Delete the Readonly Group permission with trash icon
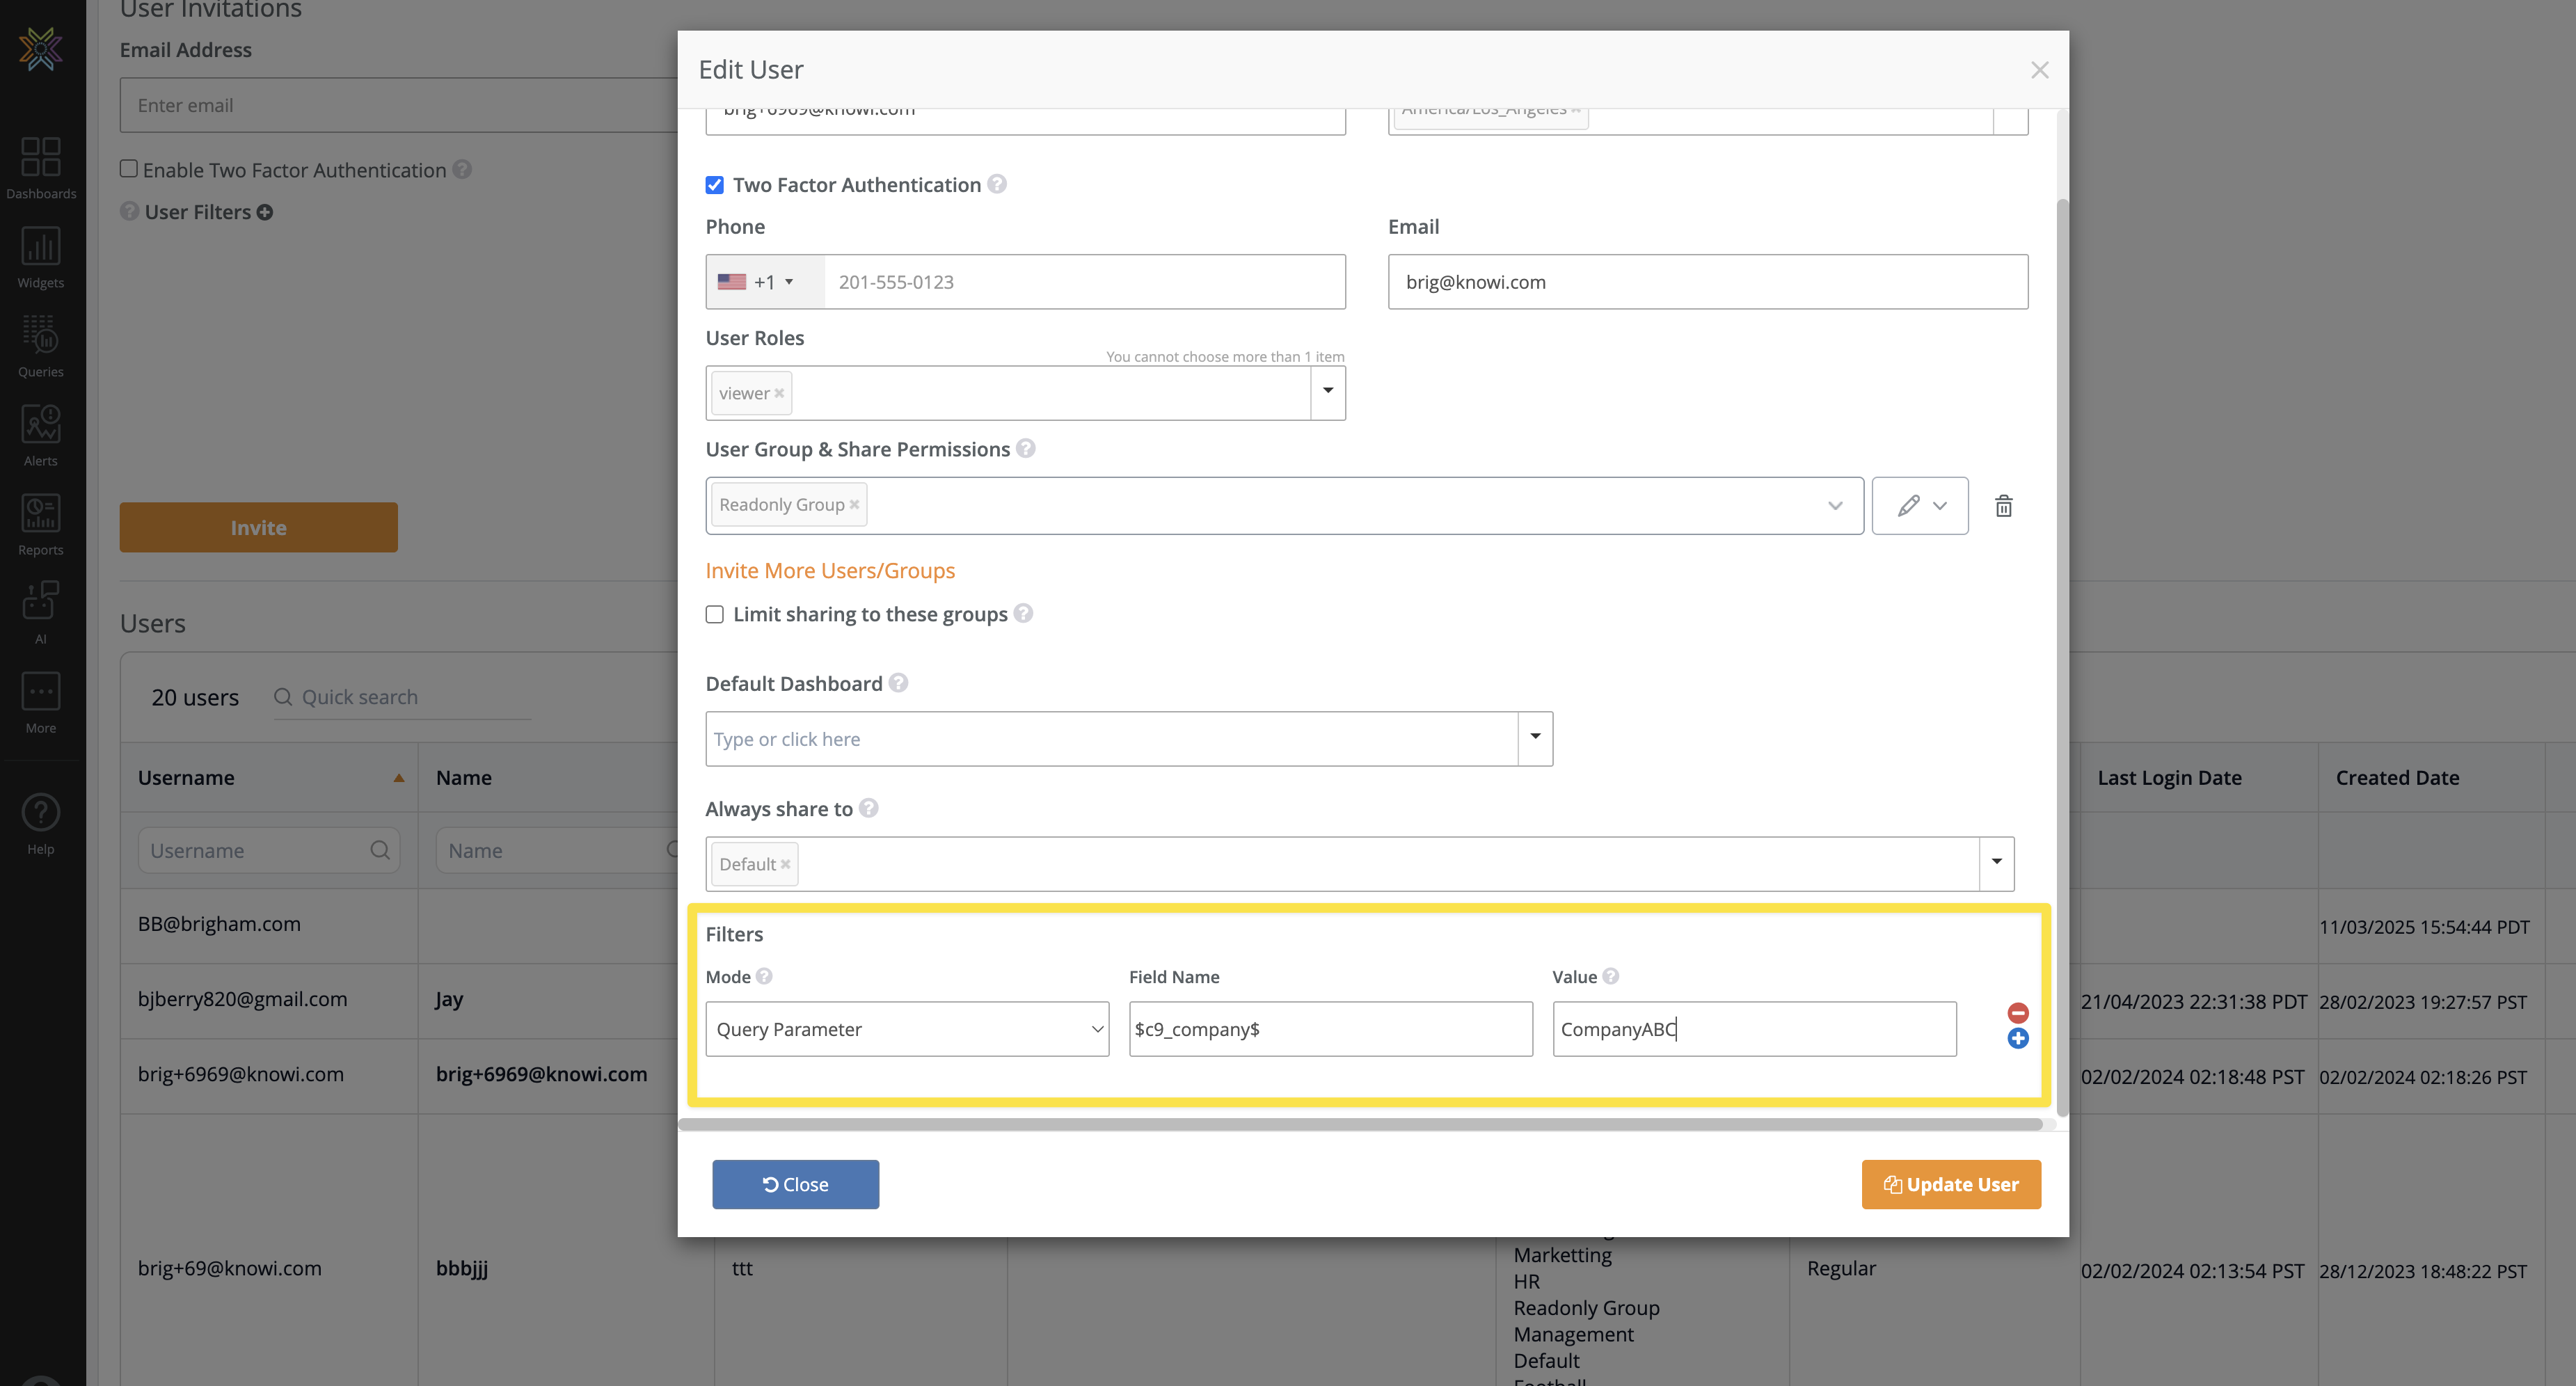2576x1386 pixels. pos(2003,506)
